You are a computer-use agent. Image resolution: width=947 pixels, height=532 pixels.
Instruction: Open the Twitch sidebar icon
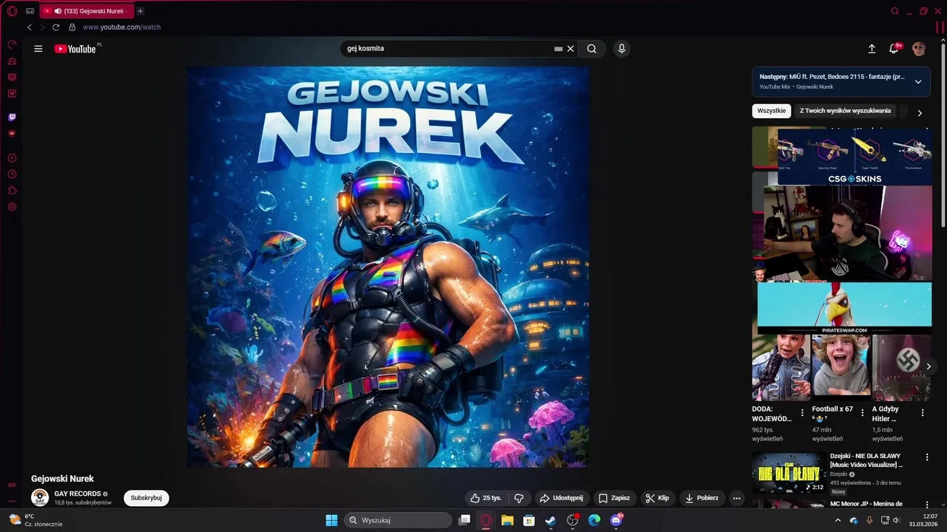[x=12, y=117]
